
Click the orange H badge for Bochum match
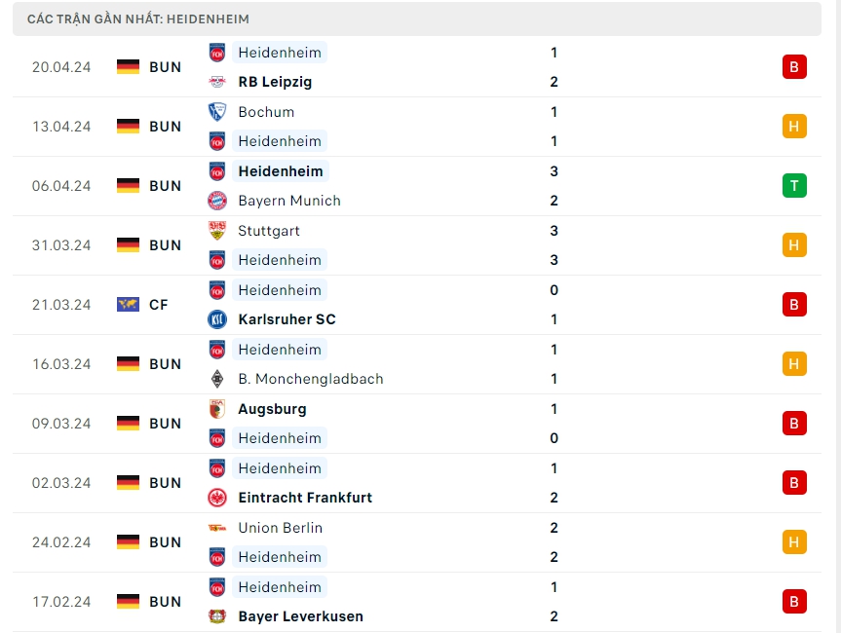point(793,127)
